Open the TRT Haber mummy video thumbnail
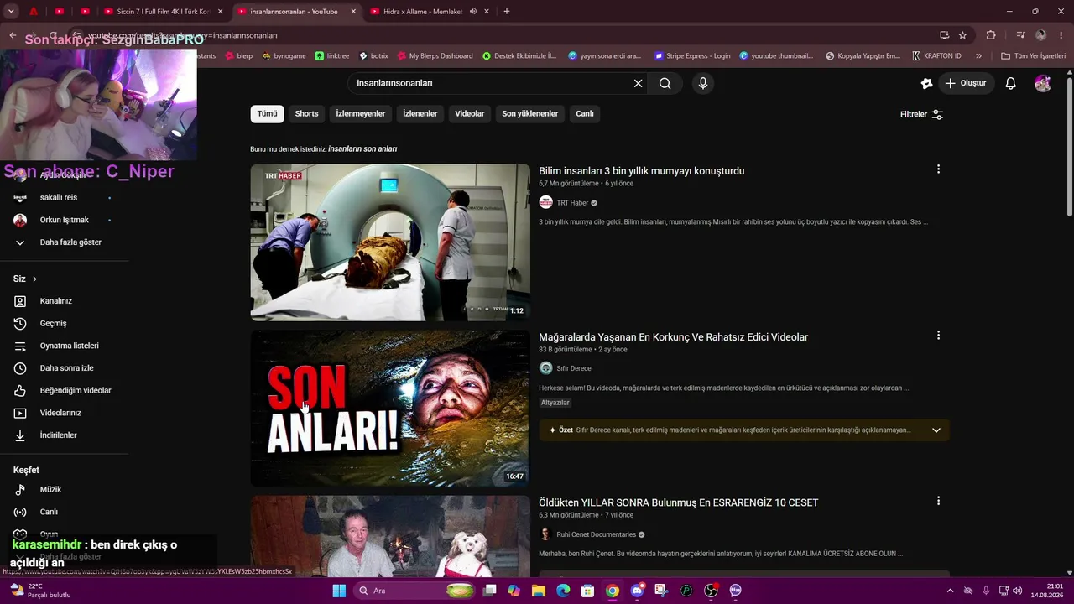 390,242
